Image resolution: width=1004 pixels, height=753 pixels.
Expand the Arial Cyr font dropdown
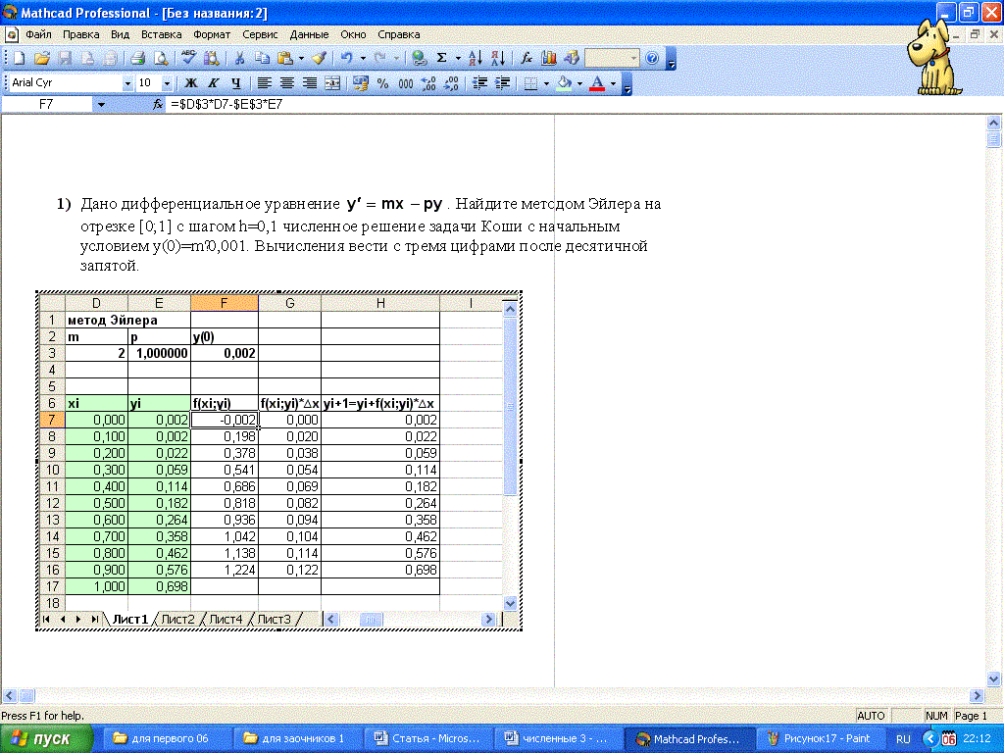127,84
